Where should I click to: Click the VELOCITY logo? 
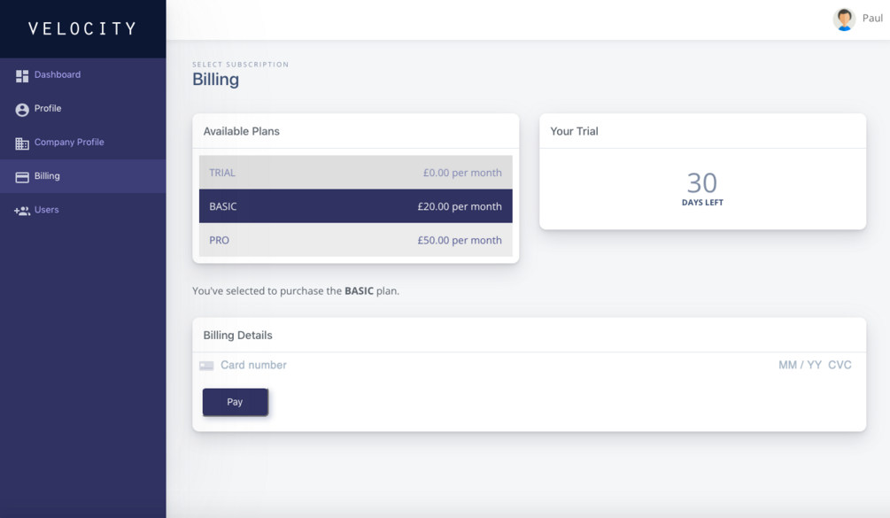coord(82,29)
